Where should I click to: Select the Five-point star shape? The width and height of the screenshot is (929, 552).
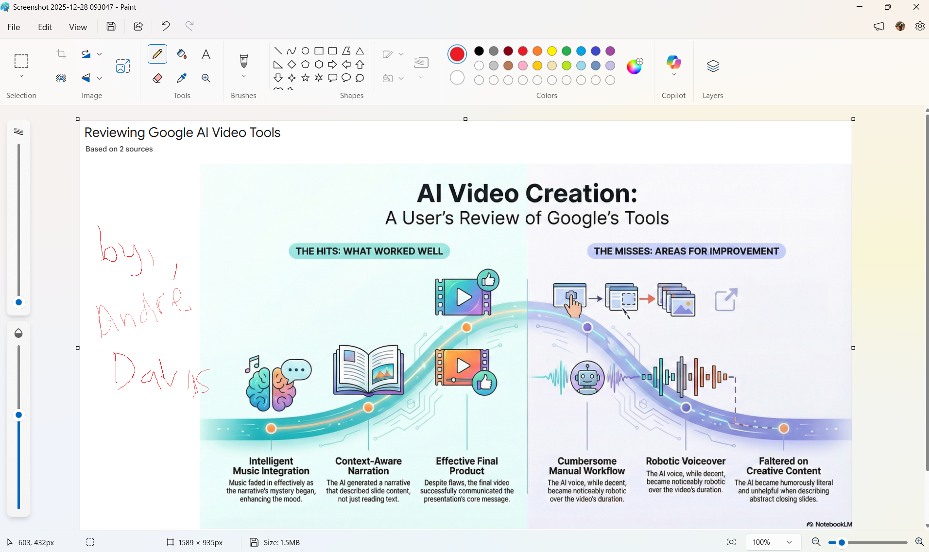(x=305, y=78)
